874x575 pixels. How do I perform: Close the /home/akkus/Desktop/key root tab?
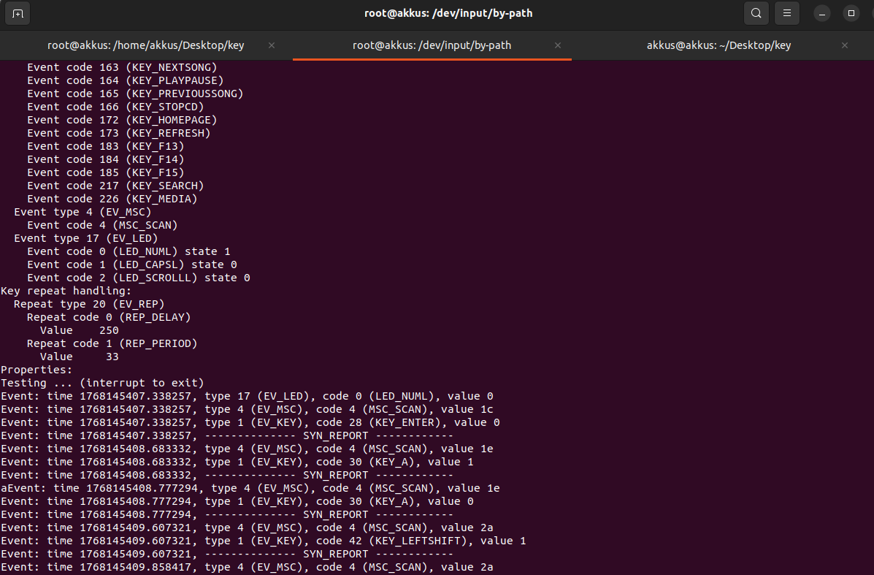point(272,45)
